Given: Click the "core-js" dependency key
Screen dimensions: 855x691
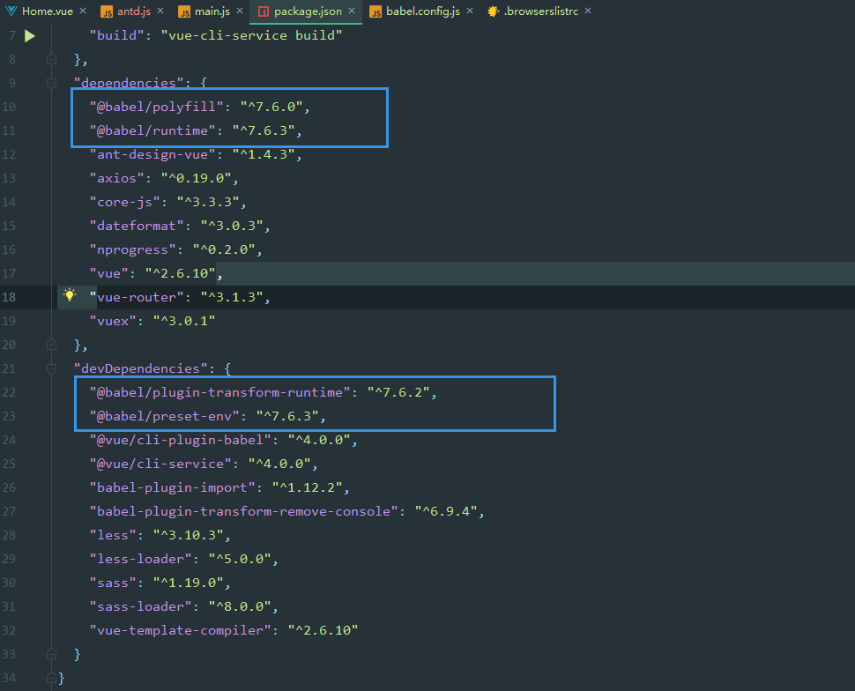Looking at the screenshot, I should [x=125, y=203].
